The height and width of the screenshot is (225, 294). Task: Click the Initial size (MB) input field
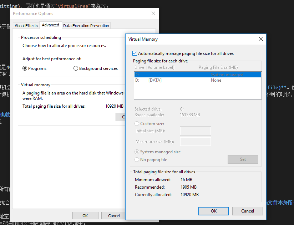pos(196,131)
